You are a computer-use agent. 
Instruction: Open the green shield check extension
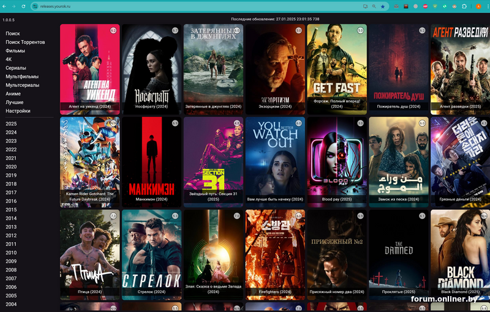(435, 6)
